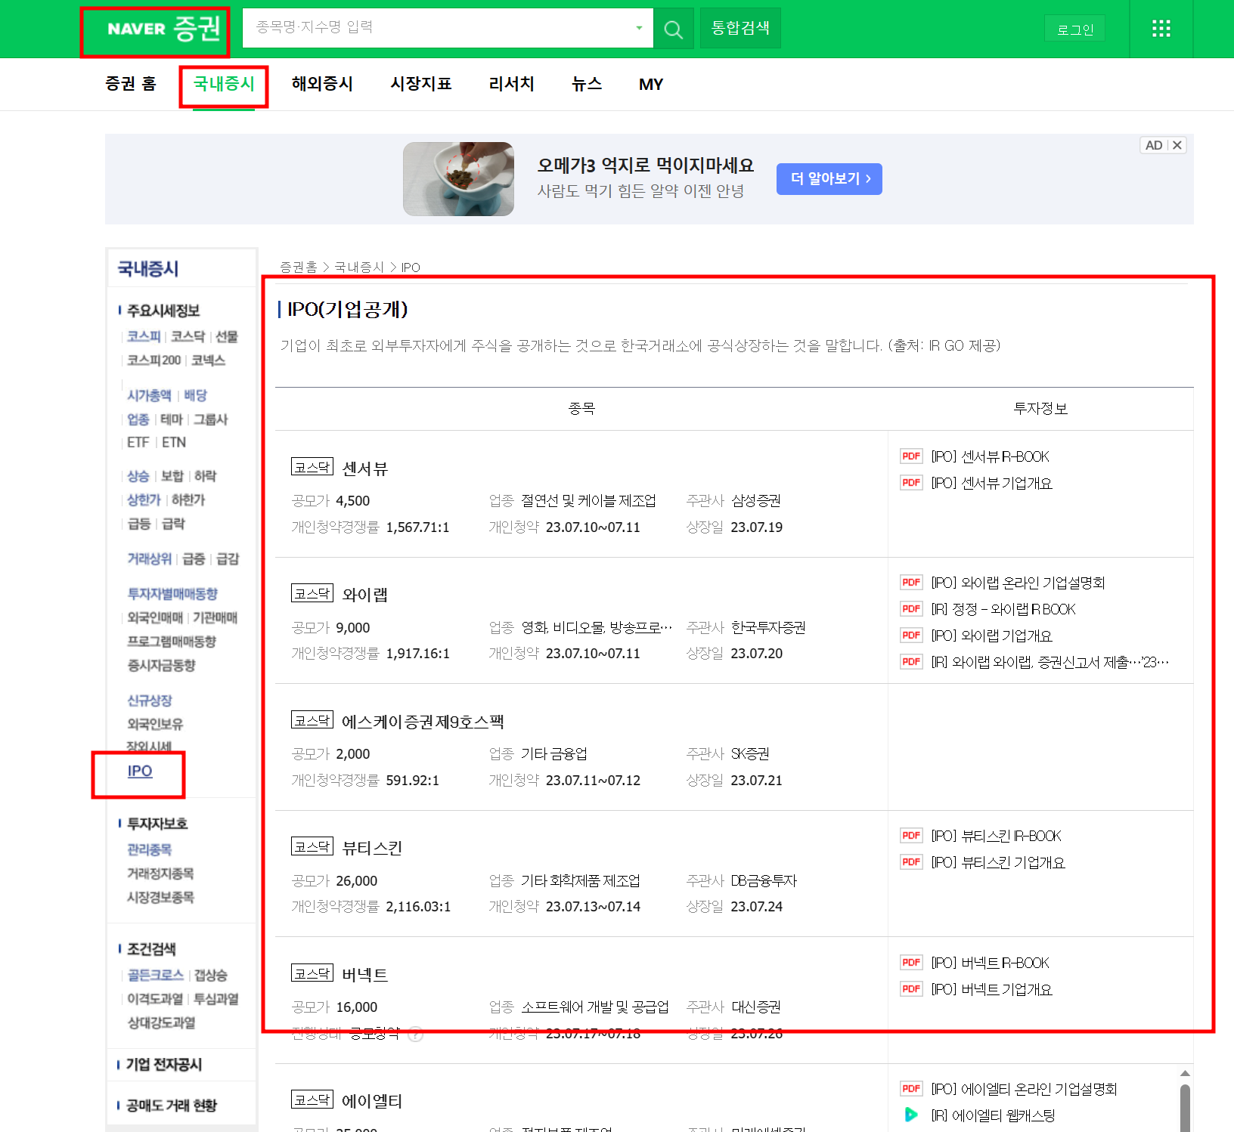Screen dimensions: 1234x1132
Task: Click the 뷰티스킨 상장일 23.07.24
Action: tap(757, 907)
